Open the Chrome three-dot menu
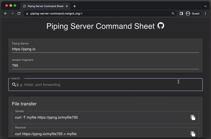This screenshot has height=139, width=211. (205, 14)
